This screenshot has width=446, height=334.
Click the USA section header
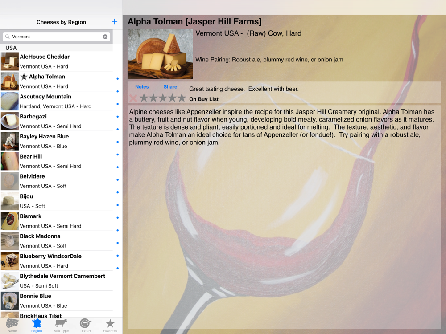pos(56,48)
